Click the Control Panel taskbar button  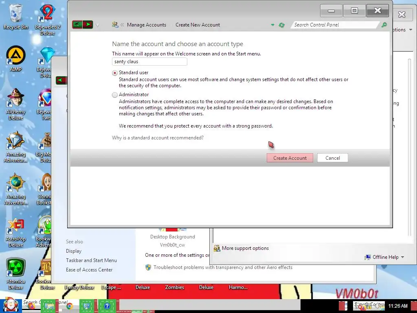87,306
